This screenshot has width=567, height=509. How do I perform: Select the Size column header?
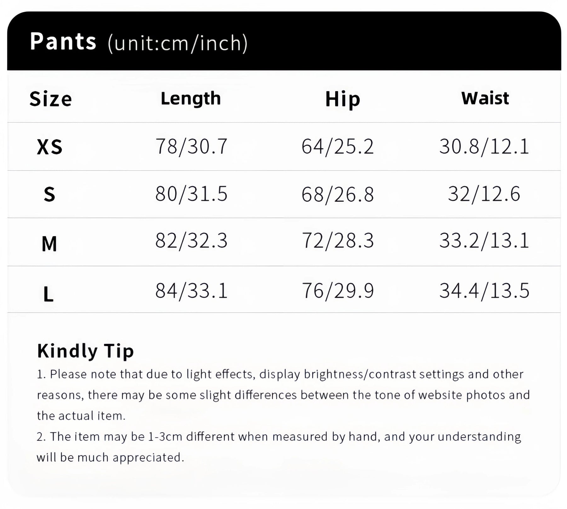[x=50, y=99]
